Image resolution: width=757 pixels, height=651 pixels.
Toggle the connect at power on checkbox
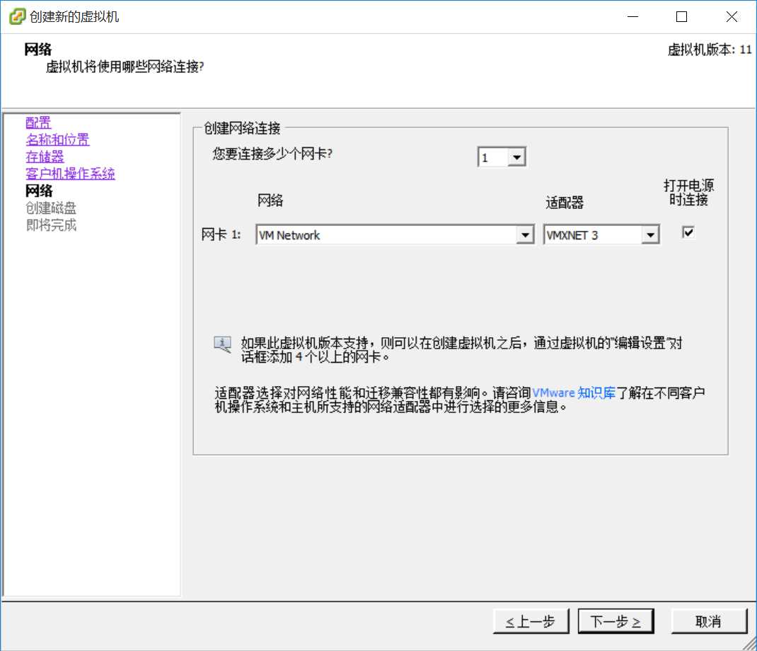688,232
